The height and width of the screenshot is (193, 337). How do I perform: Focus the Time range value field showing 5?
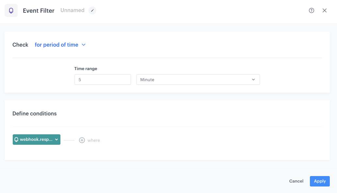(x=102, y=79)
